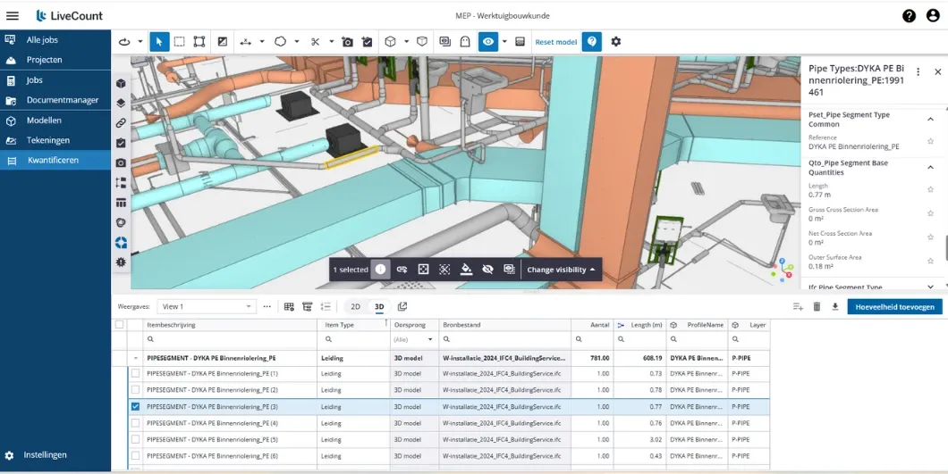Image resolution: width=948 pixels, height=474 pixels.
Task: Collapse the PIPESEGMENT group row arrow
Action: point(135,358)
